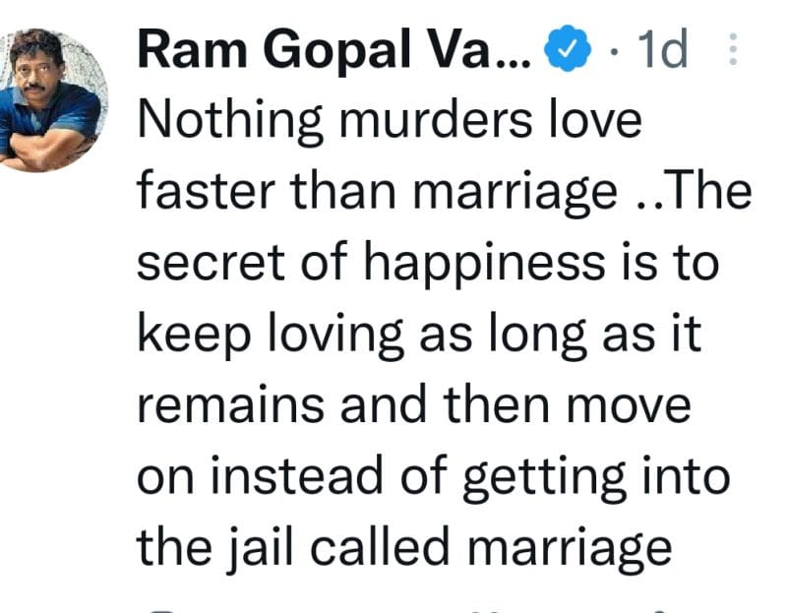787x613 pixels.
Task: Click the word 'loving' in the tweet
Action: coord(335,335)
